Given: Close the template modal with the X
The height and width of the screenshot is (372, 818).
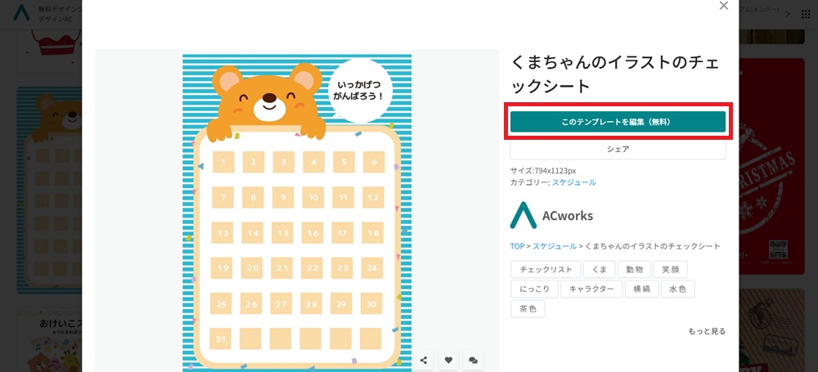Looking at the screenshot, I should pos(724,6).
